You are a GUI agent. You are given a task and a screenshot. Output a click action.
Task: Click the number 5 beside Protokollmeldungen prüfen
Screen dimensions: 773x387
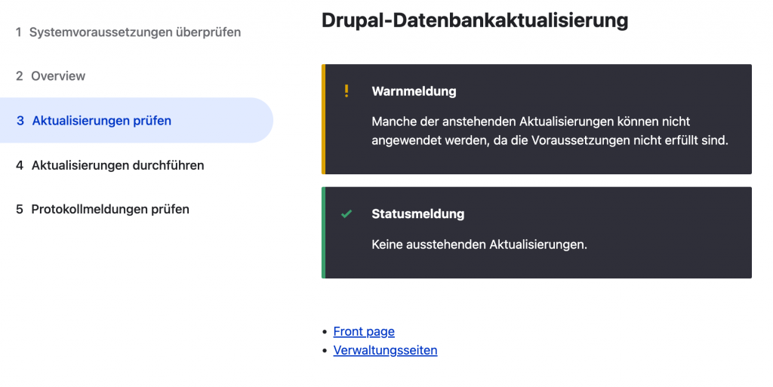[x=20, y=209]
